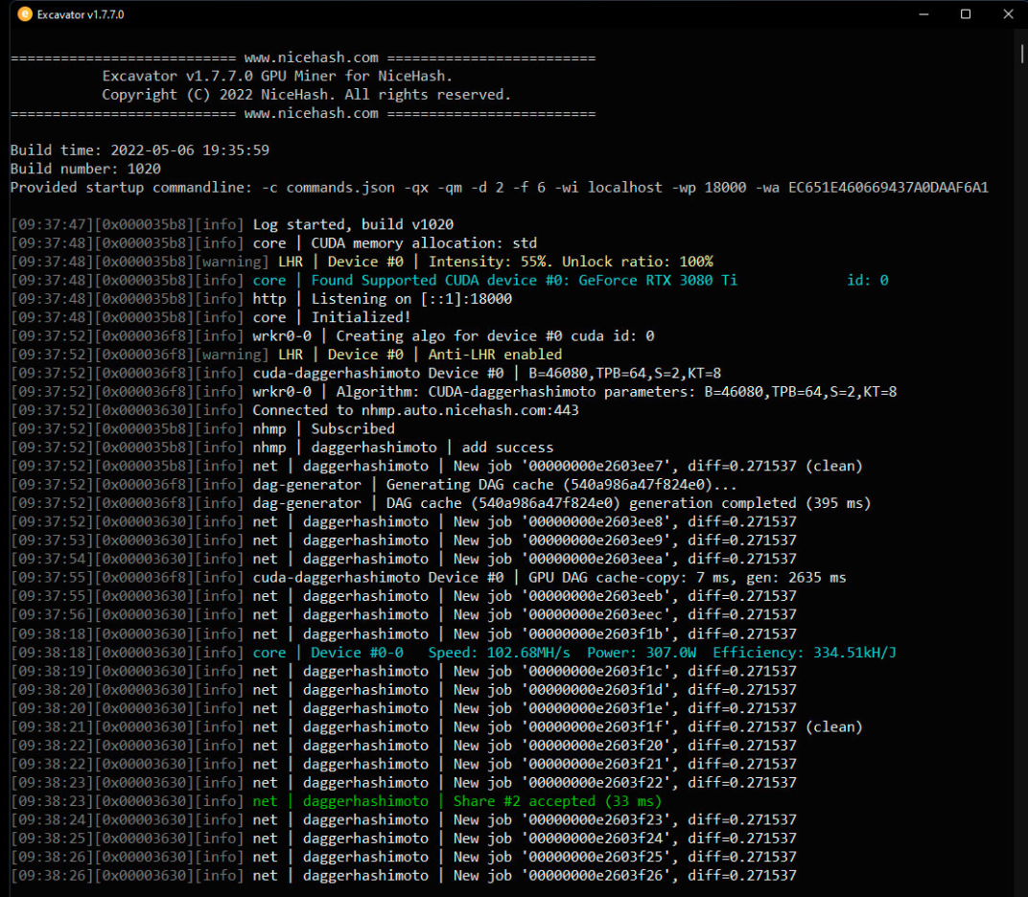Click the 'Excavator v1.7.7.0 GPU Miner for NiceHash' line
Screen dimensions: 1028x897
(x=277, y=76)
